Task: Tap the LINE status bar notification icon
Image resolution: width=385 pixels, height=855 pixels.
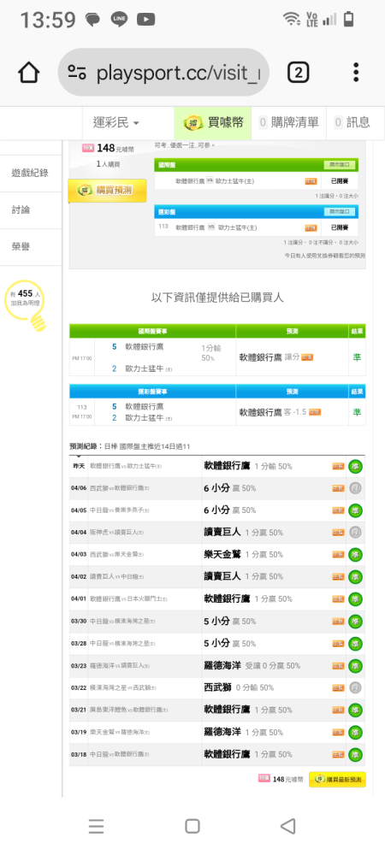Action: 118,21
